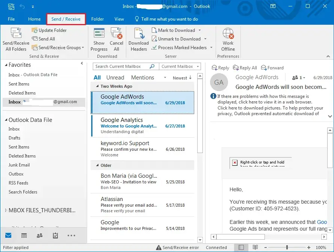Open the Current Mailbox scope dropdown
The height and width of the screenshot is (252, 334).
tap(180, 66)
